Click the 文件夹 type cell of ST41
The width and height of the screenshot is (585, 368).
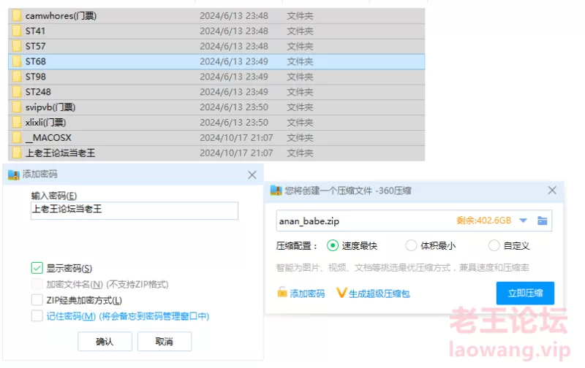pyautogui.click(x=300, y=31)
